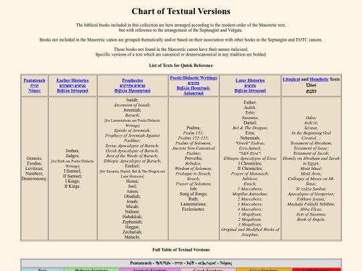The width and height of the screenshot is (362, 271).
Task: Click the Greek Νόμος link under Pentateuch
Action: click(x=34, y=90)
